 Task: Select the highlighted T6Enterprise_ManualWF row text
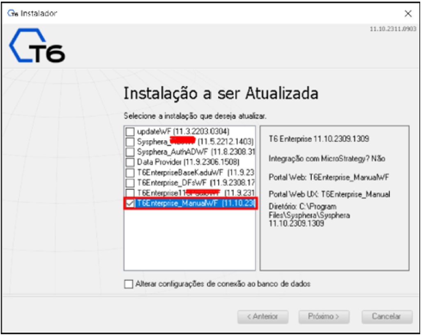pyautogui.click(x=196, y=203)
